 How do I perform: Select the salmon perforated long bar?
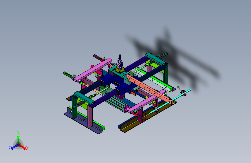(150, 89)
